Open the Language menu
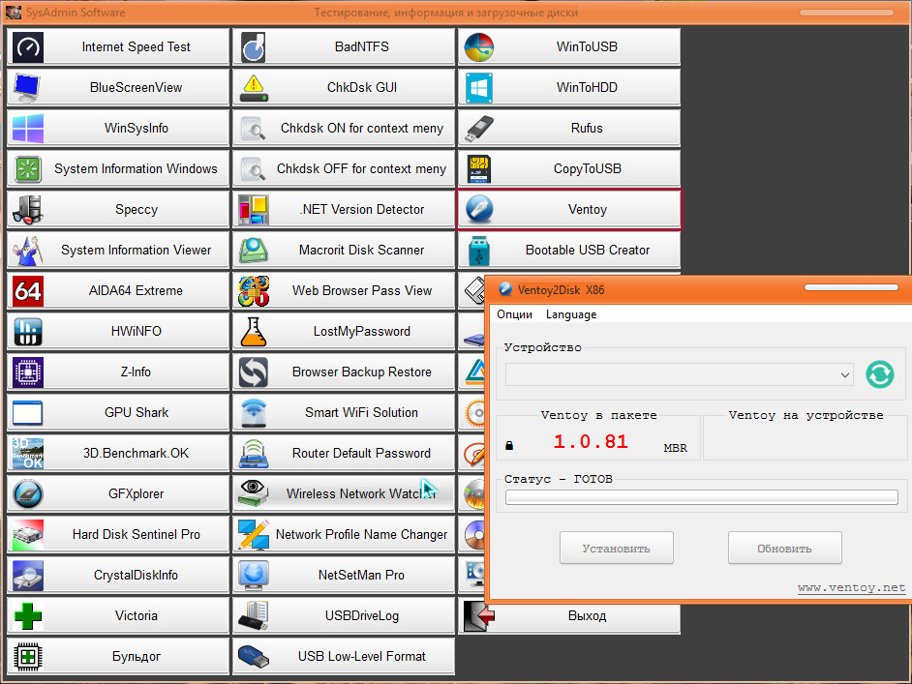 (x=571, y=314)
